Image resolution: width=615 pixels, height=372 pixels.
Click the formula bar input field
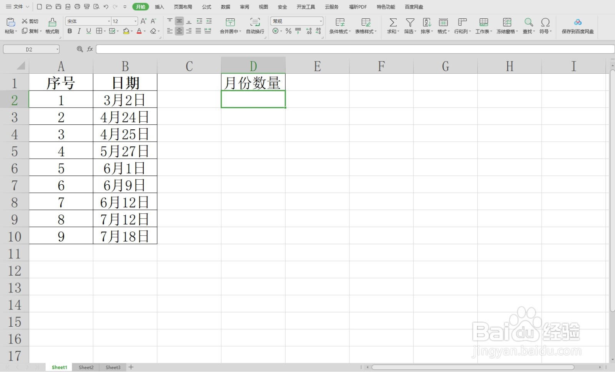355,49
